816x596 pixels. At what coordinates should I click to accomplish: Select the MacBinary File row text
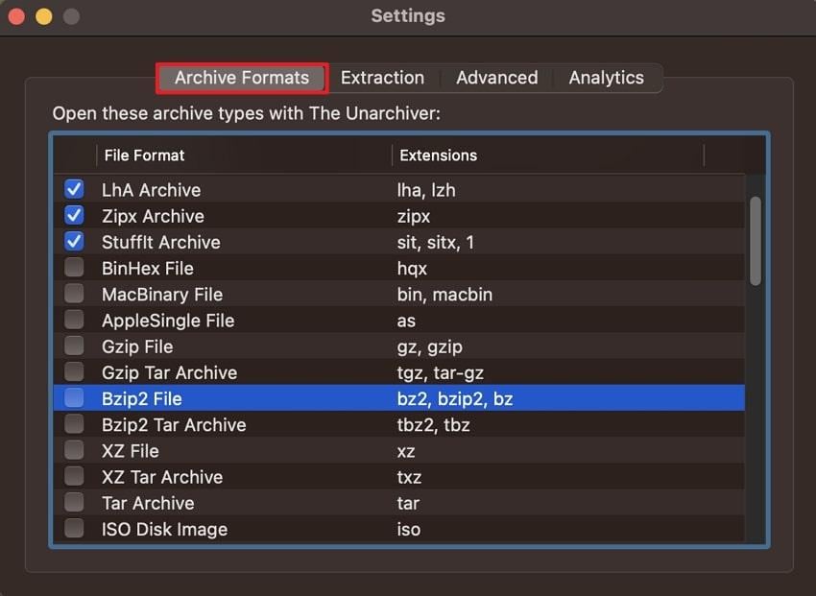(x=162, y=295)
